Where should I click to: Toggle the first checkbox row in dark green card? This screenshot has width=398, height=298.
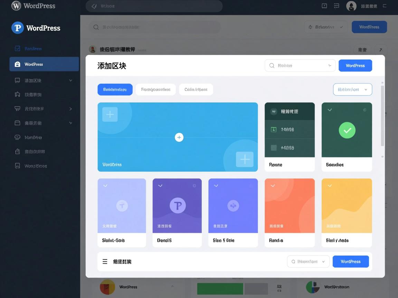pyautogui.click(x=274, y=130)
